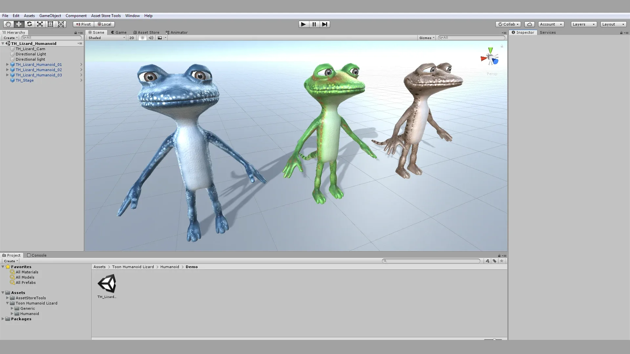Click the Hierarchy search field

pyautogui.click(x=51, y=38)
